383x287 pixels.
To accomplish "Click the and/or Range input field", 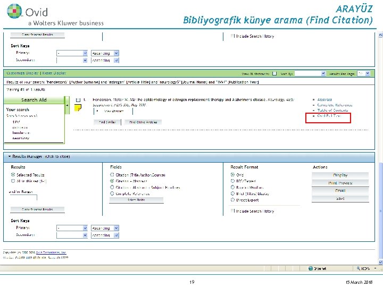I will click(23, 197).
